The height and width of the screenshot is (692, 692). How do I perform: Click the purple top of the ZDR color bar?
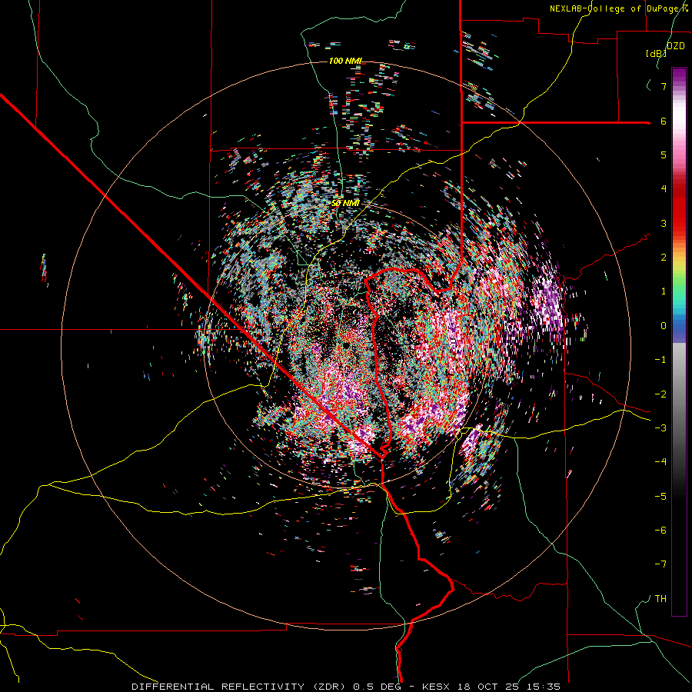[x=679, y=75]
